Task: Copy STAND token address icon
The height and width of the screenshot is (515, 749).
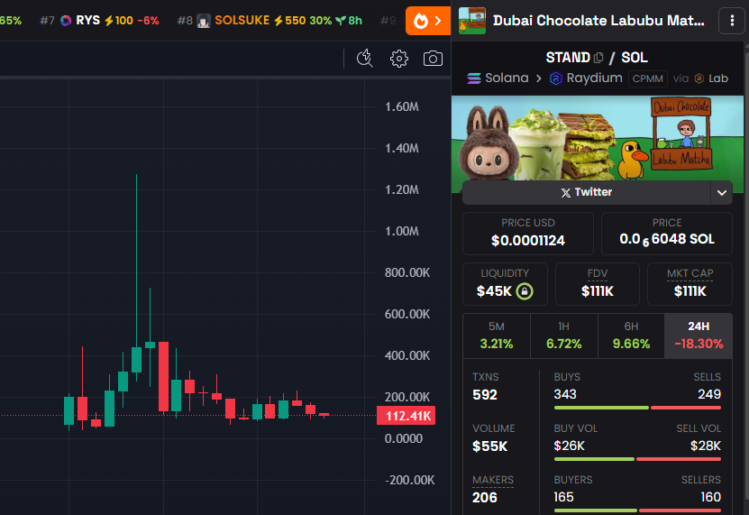Action: (x=598, y=58)
